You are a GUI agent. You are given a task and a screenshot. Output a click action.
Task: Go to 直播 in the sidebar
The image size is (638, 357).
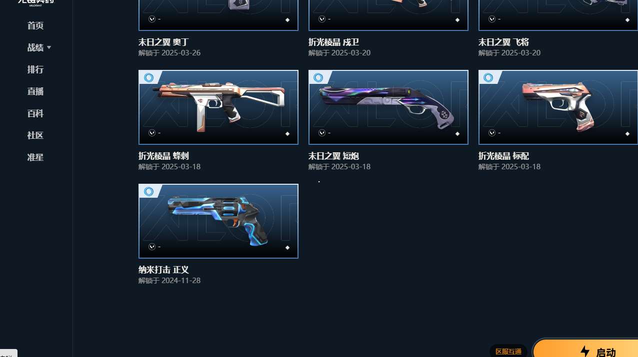35,91
